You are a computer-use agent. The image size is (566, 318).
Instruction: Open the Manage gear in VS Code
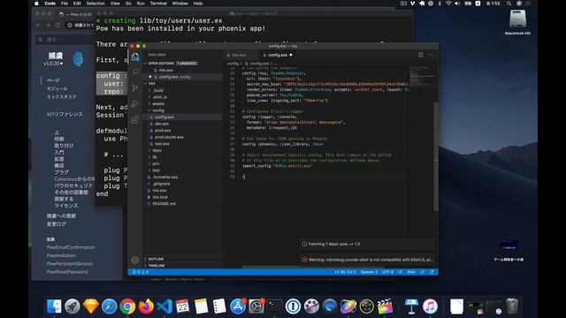point(134,260)
